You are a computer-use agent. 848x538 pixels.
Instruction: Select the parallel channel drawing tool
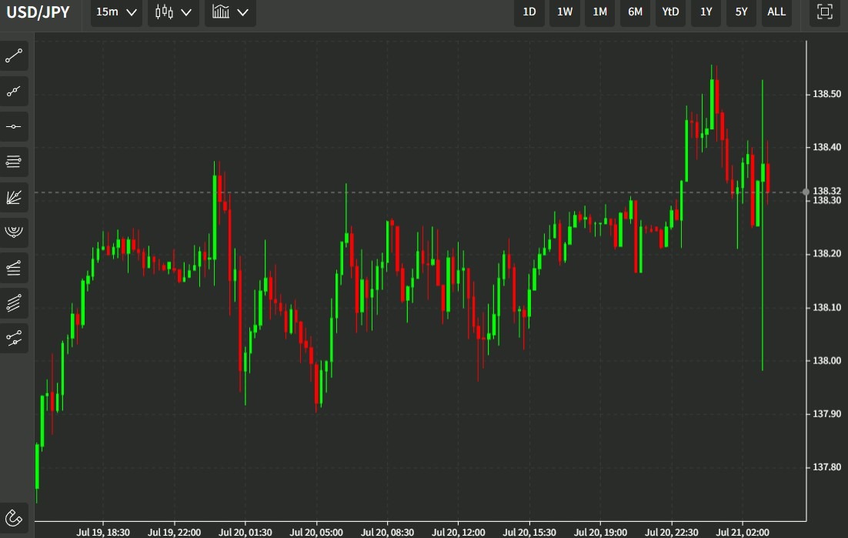[x=15, y=302]
